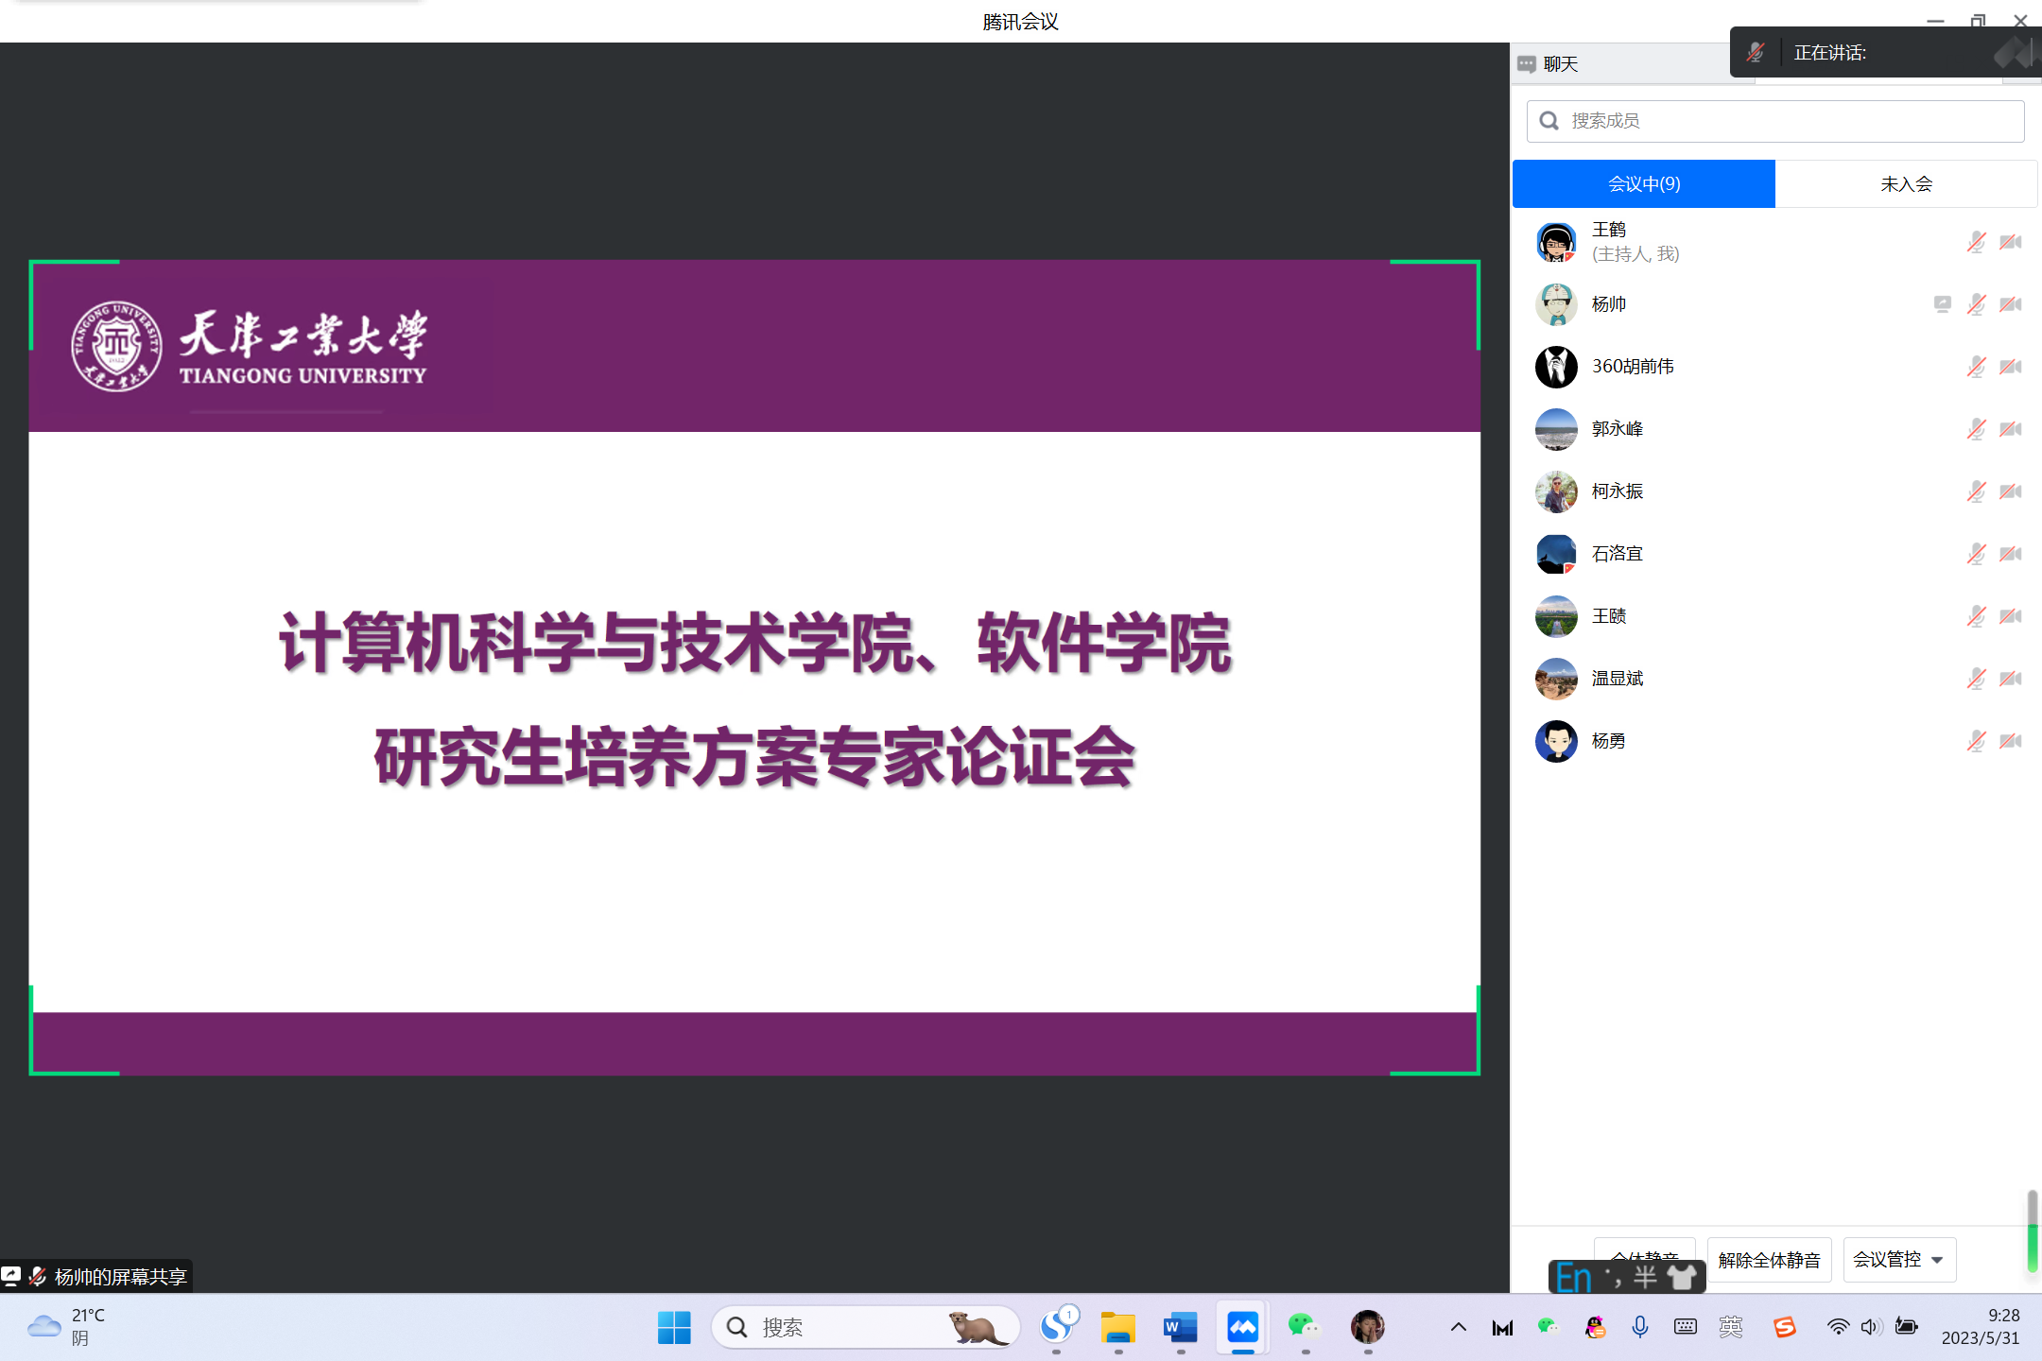Open the Word app from the taskbar
2042x1361 pixels.
pyautogui.click(x=1180, y=1327)
